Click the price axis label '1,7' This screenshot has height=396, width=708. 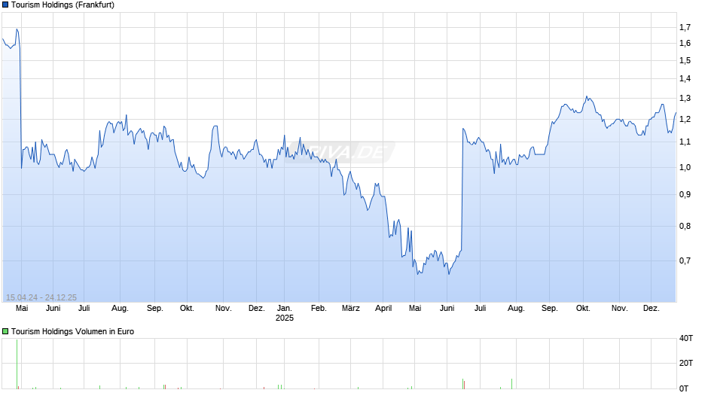pyautogui.click(x=685, y=28)
